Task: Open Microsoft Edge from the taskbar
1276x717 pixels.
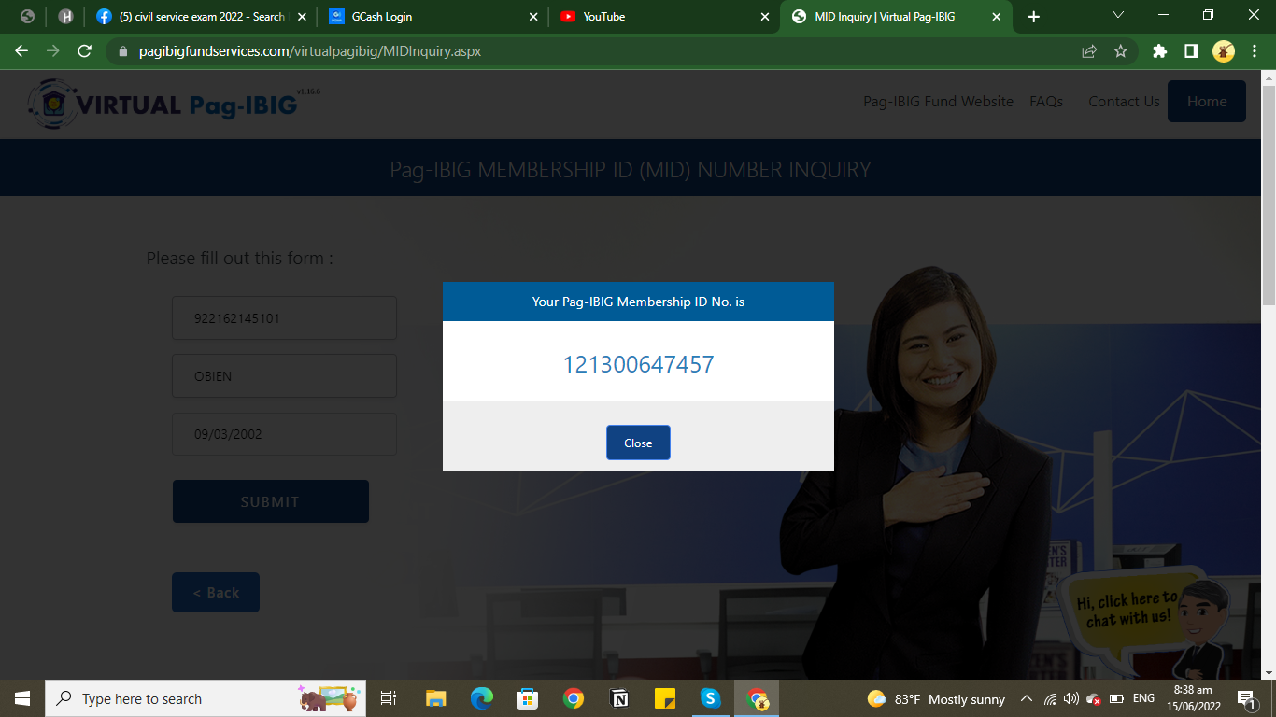Action: [482, 698]
